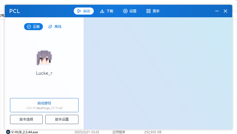The image size is (237, 134).
Task: Open the 启动 (Launch) tab
Action: 83,11
